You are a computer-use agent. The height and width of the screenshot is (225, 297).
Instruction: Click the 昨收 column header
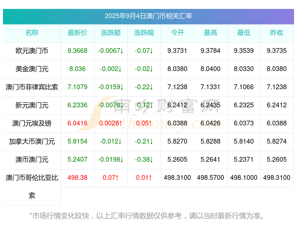[x=277, y=33]
